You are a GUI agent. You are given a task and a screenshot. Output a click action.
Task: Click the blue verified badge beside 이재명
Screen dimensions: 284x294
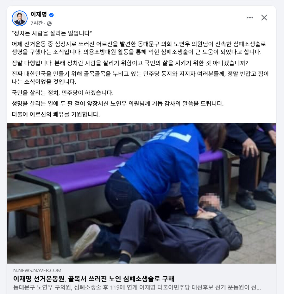point(51,15)
